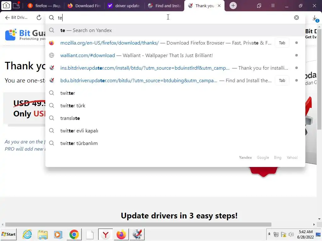The image size is (322, 241).
Task: Open the blank document taskbar icon
Action: click(x=90, y=234)
